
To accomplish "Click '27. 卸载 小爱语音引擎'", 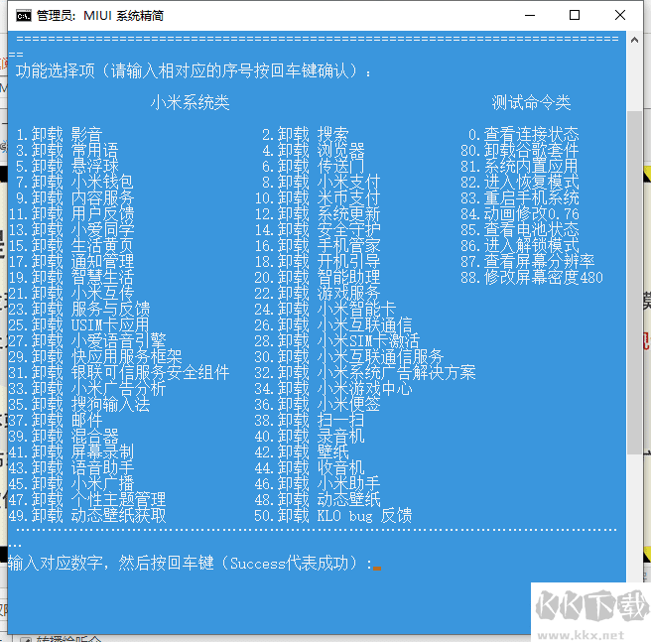I will 87,340.
